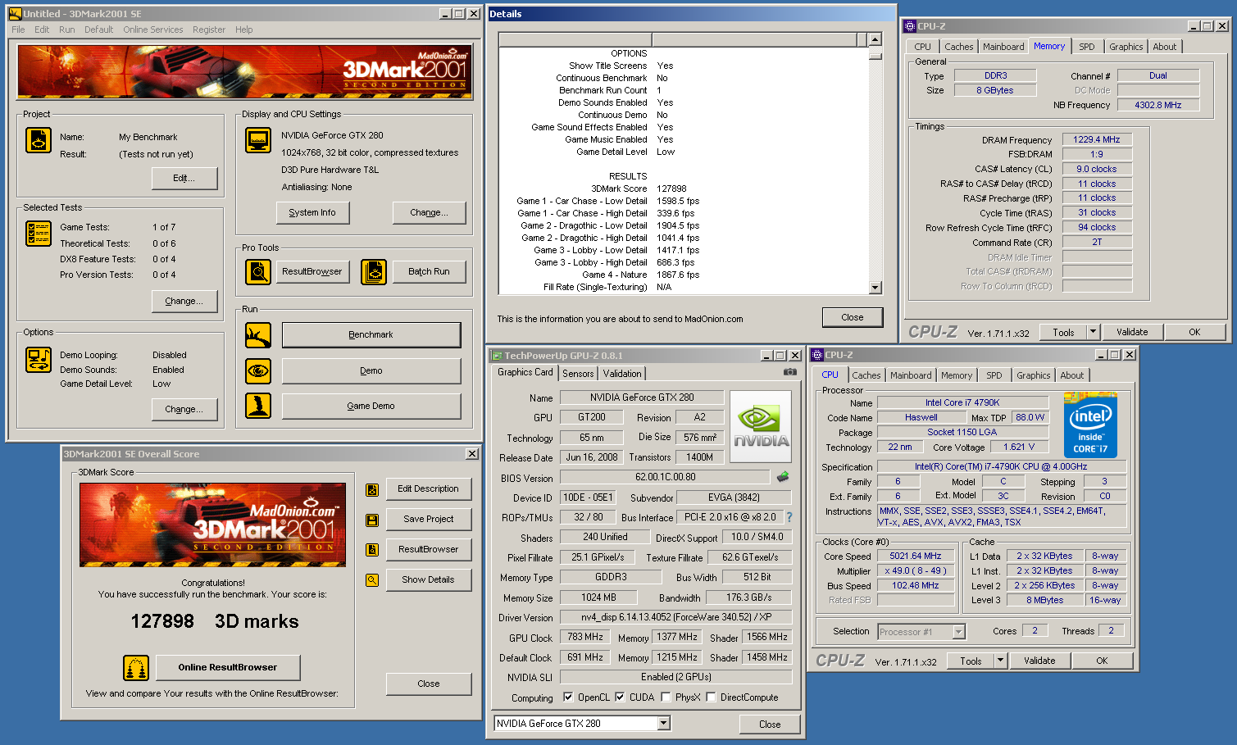1237x745 pixels.
Task: Switch to the Sensors tab in GPU-Z
Action: click(x=578, y=374)
